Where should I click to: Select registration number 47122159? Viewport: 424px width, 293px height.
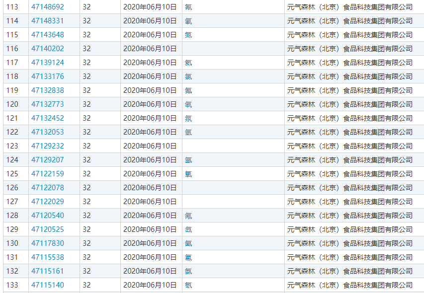[x=48, y=174]
